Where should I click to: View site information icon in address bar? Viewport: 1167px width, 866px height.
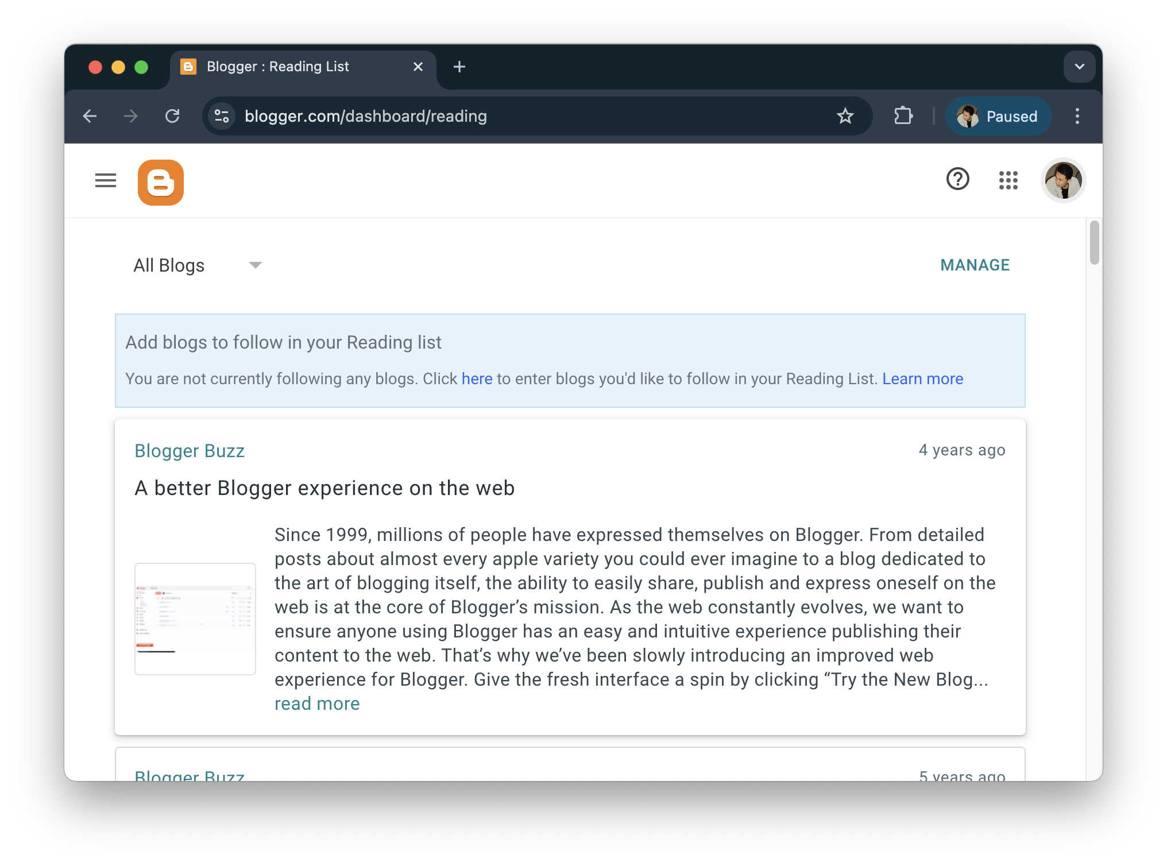(222, 117)
